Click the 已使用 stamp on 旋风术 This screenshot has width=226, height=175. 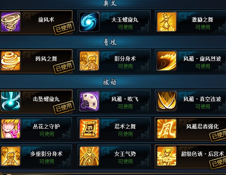(64, 28)
